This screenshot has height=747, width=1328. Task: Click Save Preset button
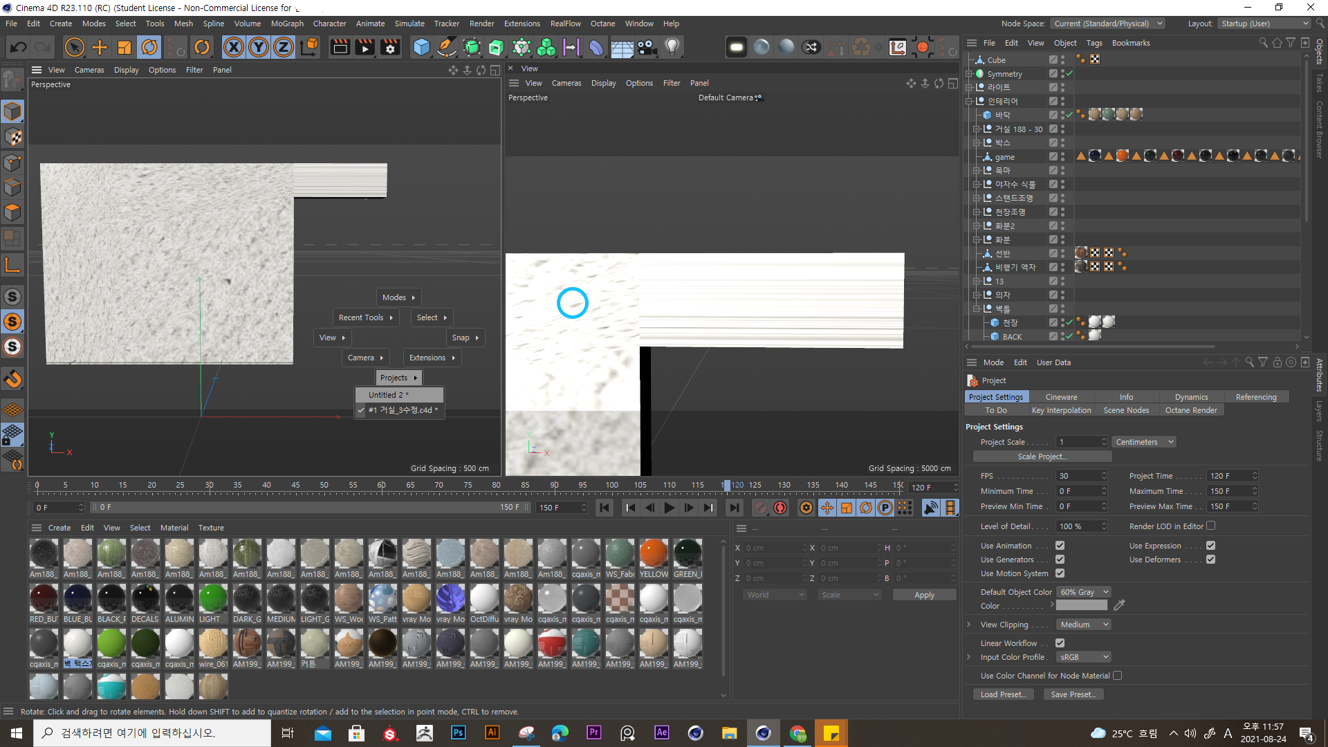(1073, 694)
